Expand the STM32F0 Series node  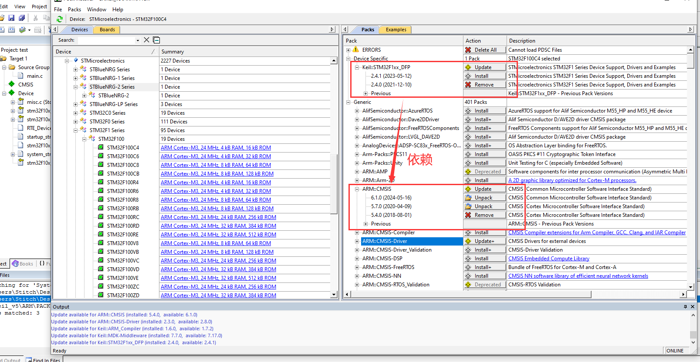pos(75,122)
